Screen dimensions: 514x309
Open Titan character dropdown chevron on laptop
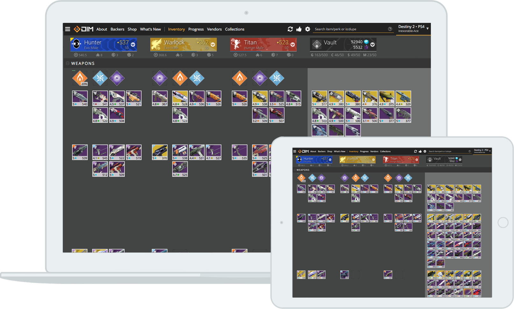coord(293,45)
